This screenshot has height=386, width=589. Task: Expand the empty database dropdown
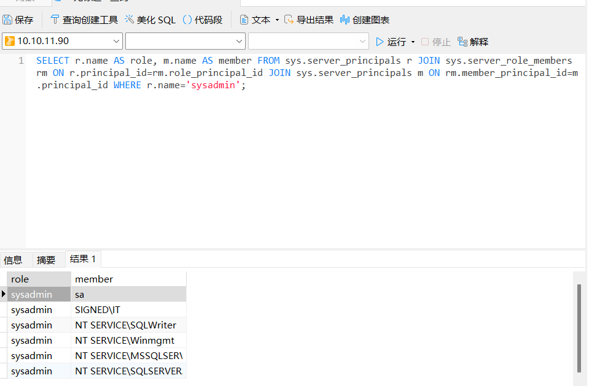pos(240,41)
